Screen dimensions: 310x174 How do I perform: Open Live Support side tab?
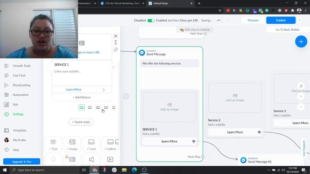point(304,148)
